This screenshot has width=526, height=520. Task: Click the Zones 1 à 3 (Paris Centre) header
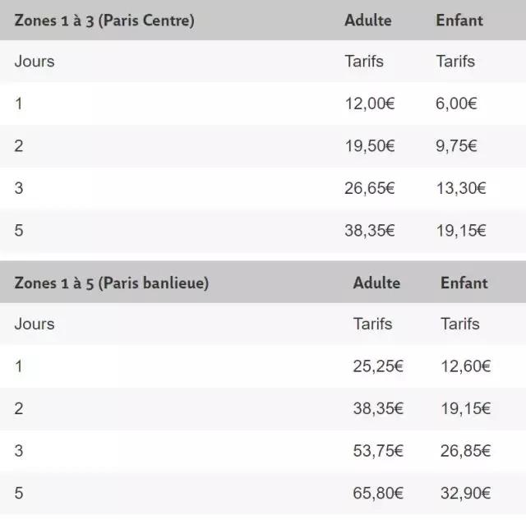(104, 21)
